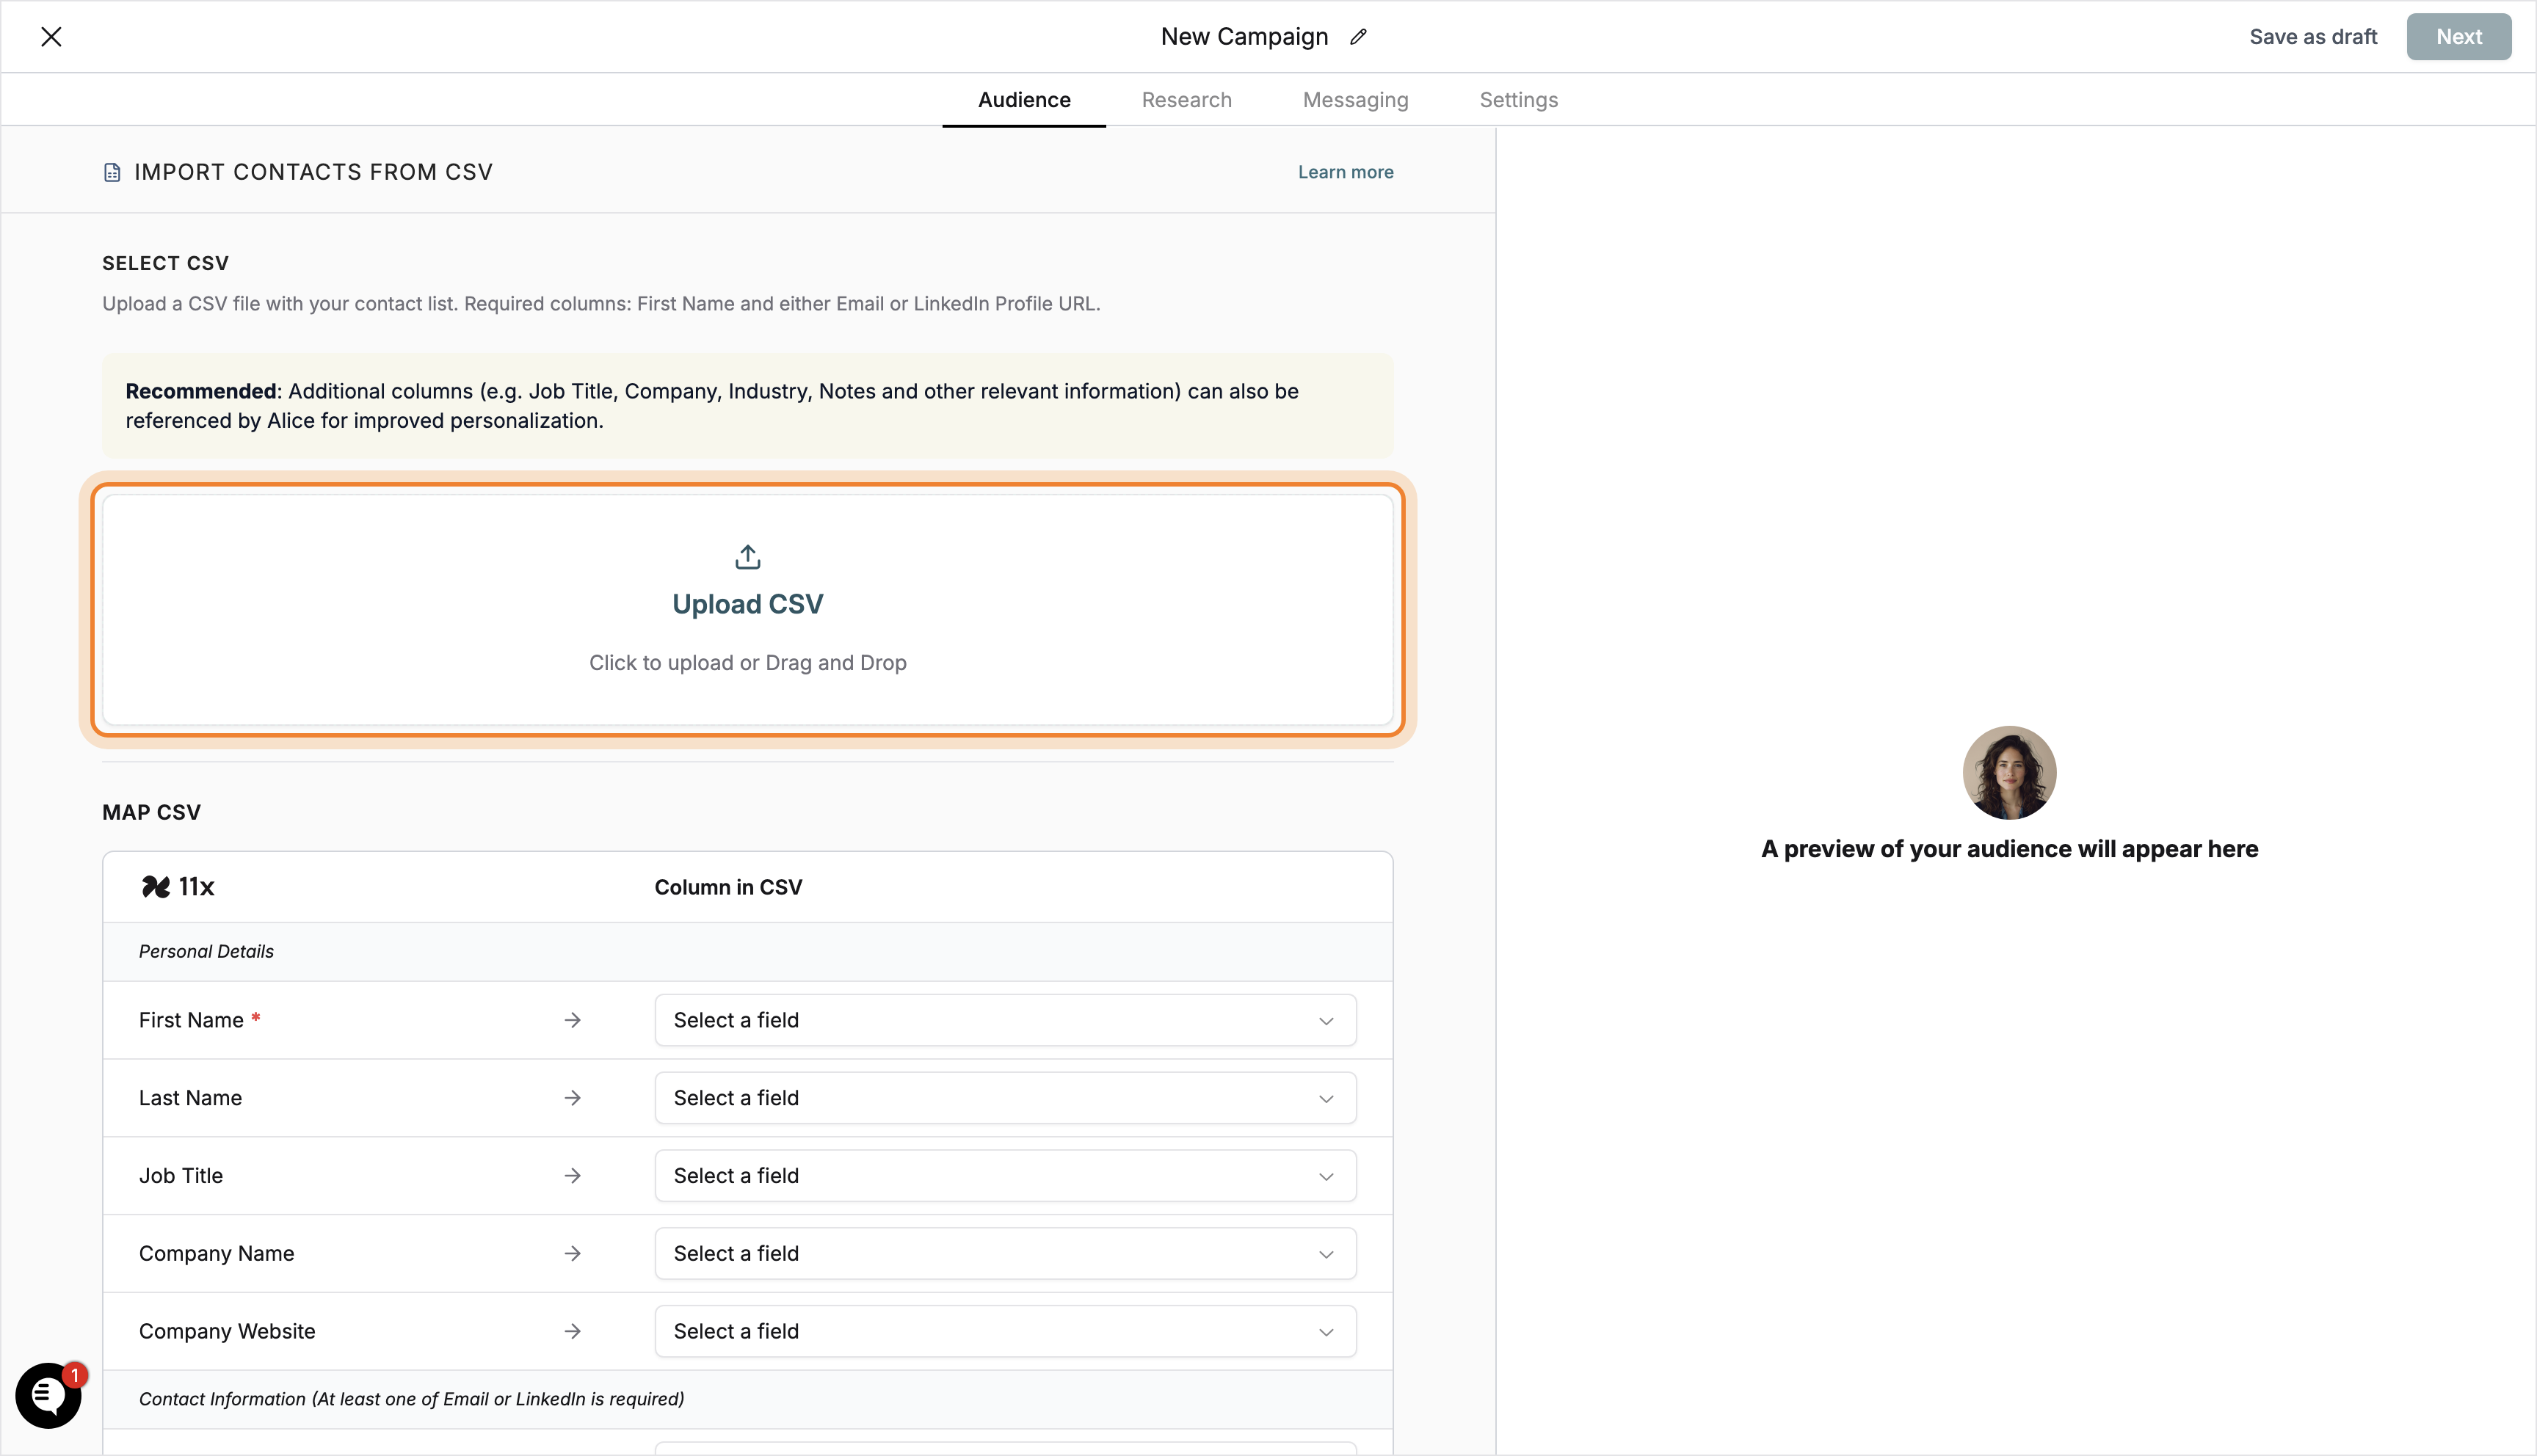Click the 11x logo in the Map CSV table header
2537x1456 pixels.
click(155, 886)
